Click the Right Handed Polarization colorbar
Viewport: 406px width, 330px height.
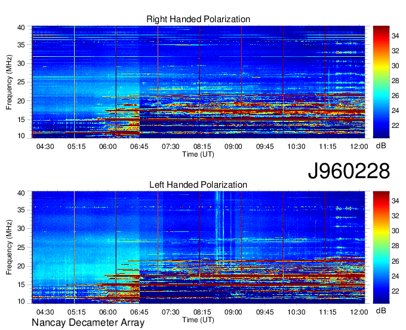[381, 82]
